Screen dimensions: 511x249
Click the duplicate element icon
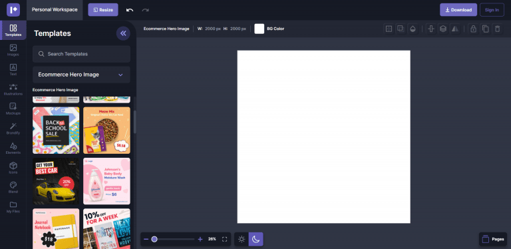[485, 29]
